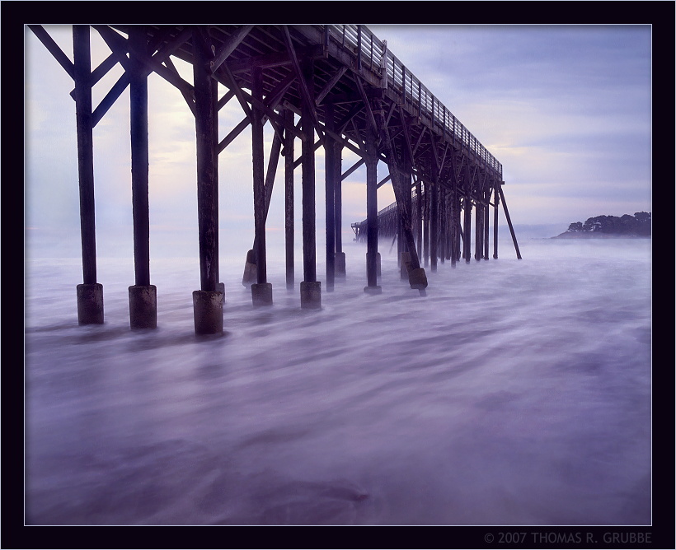Click the pier photograph

338,275
